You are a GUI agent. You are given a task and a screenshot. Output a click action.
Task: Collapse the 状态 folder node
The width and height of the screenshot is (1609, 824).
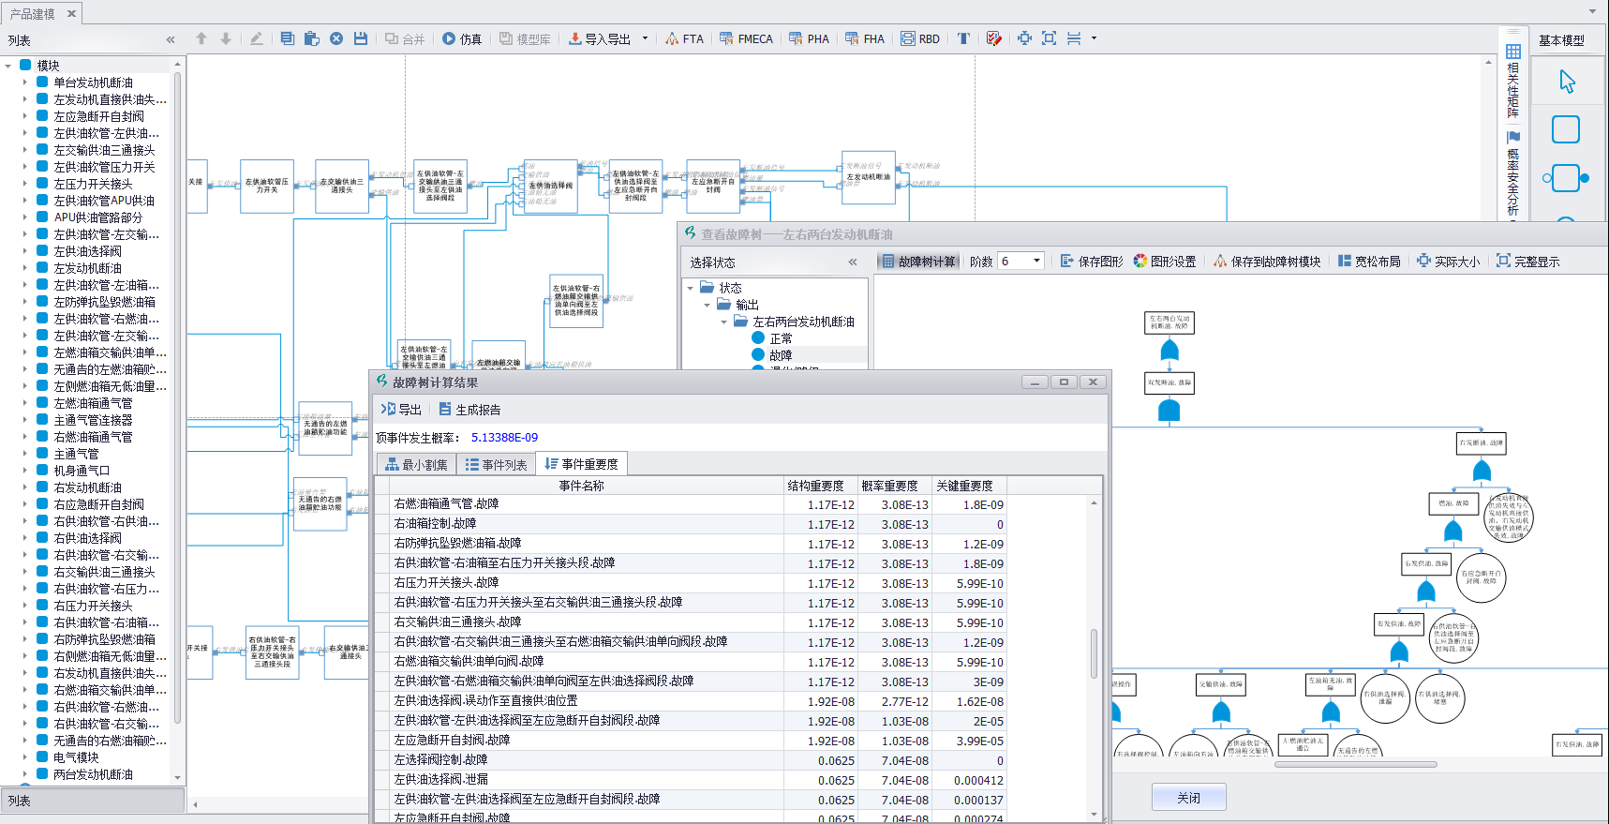[x=691, y=288]
